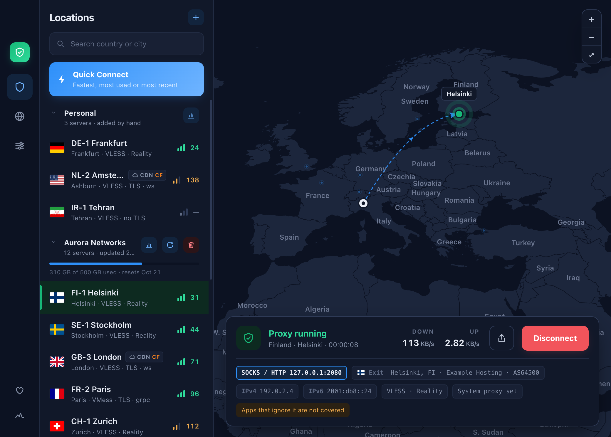
Task: Expand the map to fullscreen
Action: point(592,55)
